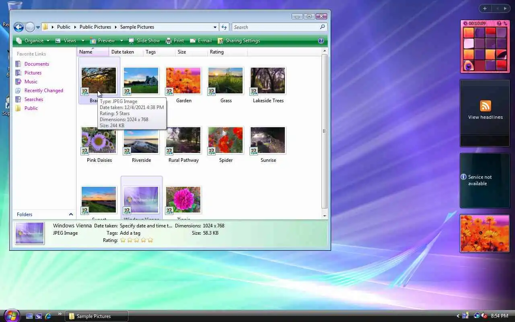This screenshot has height=322, width=515.
Task: Click Sample Pictures breadcrumb in address bar
Action: click(137, 27)
